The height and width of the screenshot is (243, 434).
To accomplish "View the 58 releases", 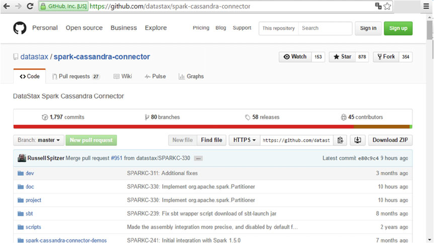I will pyautogui.click(x=262, y=117).
